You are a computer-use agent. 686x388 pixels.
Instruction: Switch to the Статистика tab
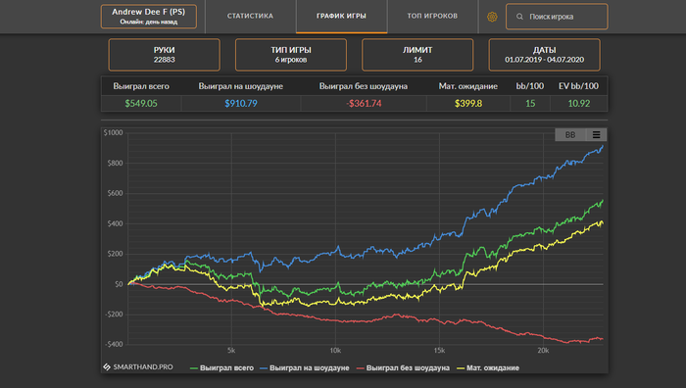(250, 17)
